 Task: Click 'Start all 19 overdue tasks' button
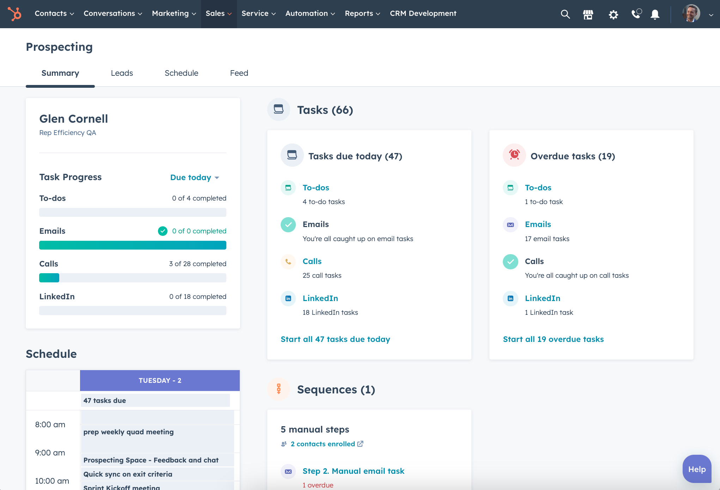pos(553,338)
